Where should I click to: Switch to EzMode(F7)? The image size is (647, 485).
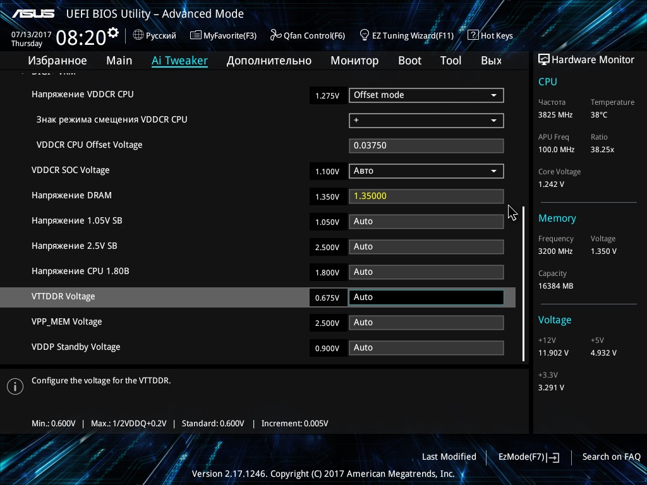pyautogui.click(x=529, y=457)
